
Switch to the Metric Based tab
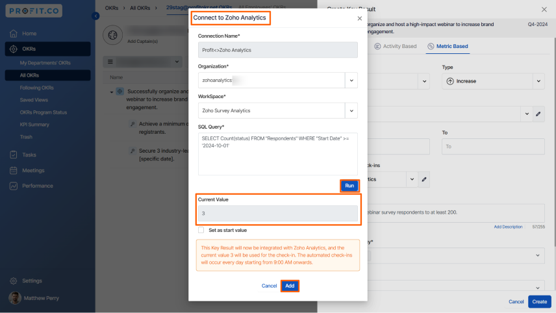(448, 46)
